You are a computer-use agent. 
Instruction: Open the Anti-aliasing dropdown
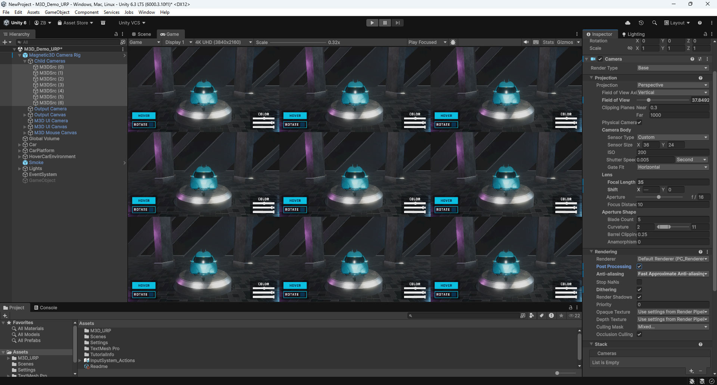tap(672, 274)
